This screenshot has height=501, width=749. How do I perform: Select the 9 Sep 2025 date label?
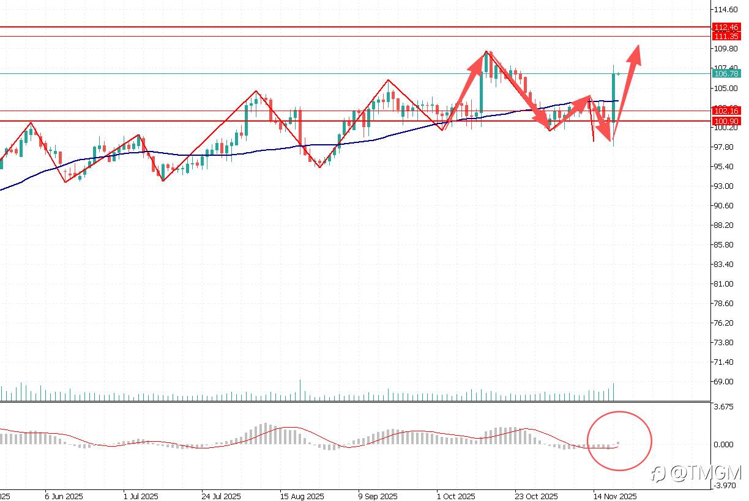(378, 497)
